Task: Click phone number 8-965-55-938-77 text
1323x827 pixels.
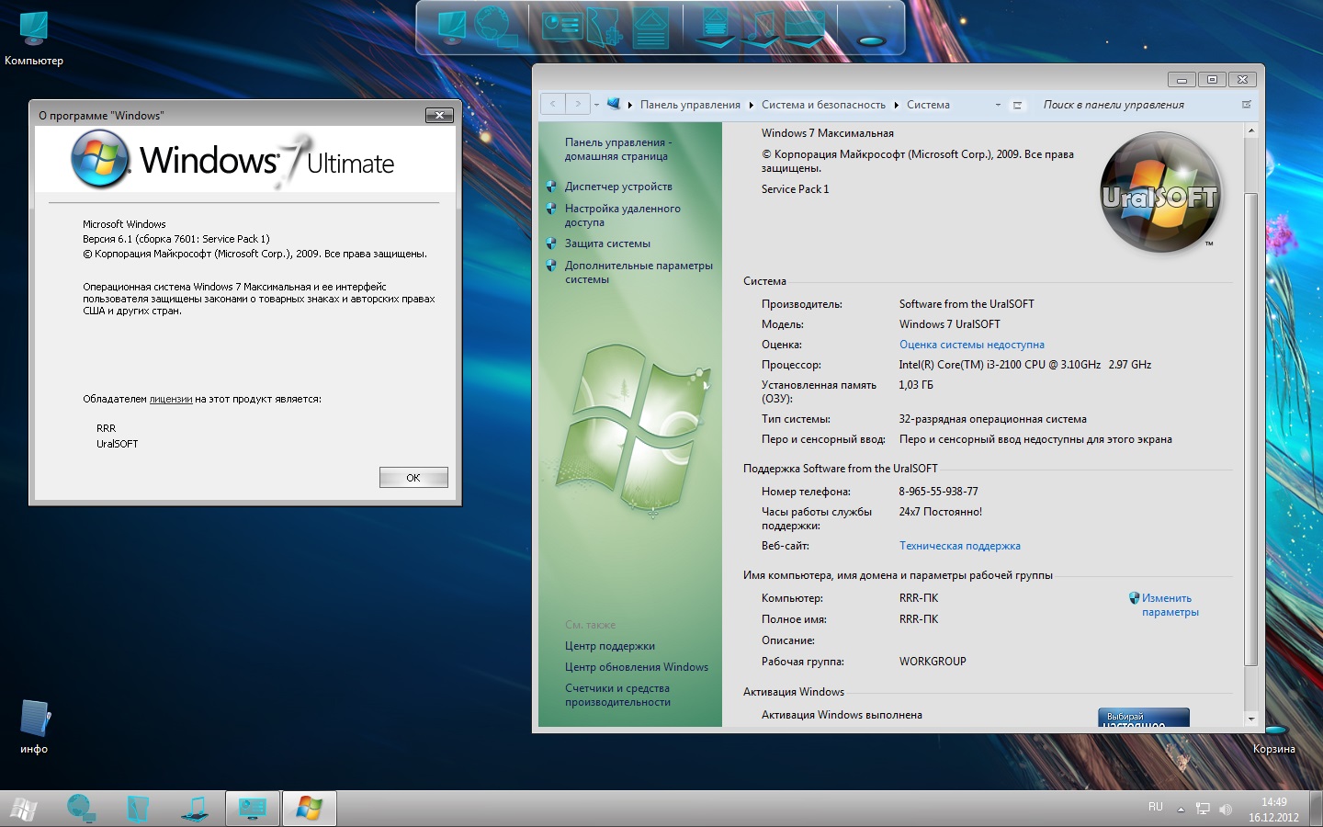Action: [x=938, y=492]
